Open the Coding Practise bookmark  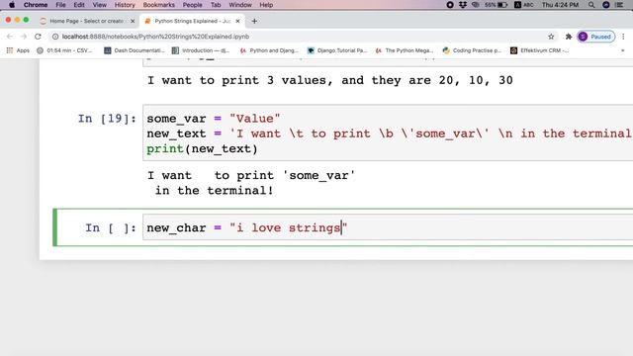[x=472, y=50]
